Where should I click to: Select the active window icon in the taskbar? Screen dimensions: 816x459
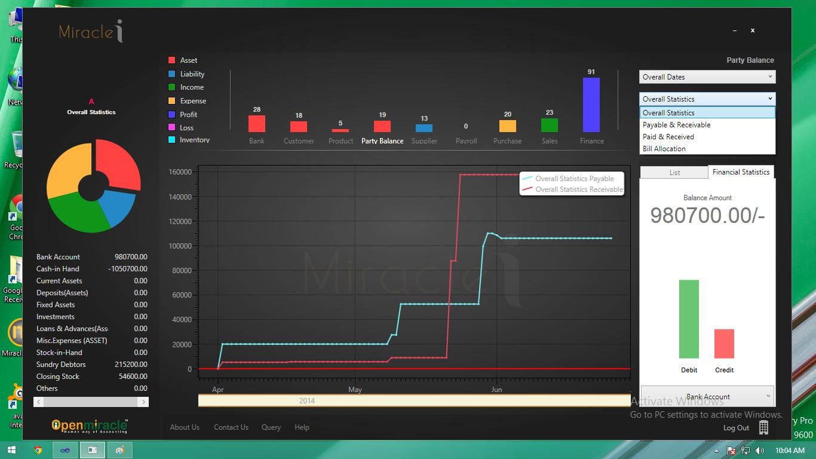click(93, 450)
